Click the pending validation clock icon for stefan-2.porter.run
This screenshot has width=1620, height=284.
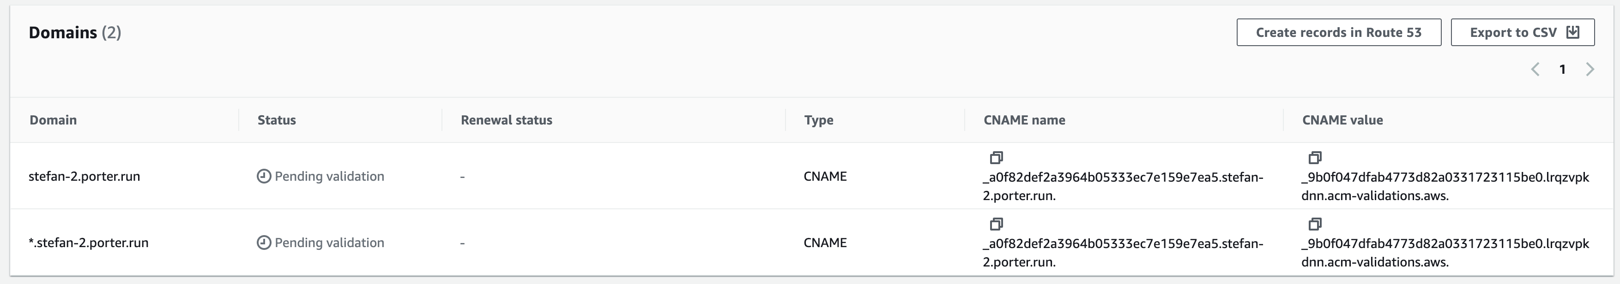click(x=265, y=177)
